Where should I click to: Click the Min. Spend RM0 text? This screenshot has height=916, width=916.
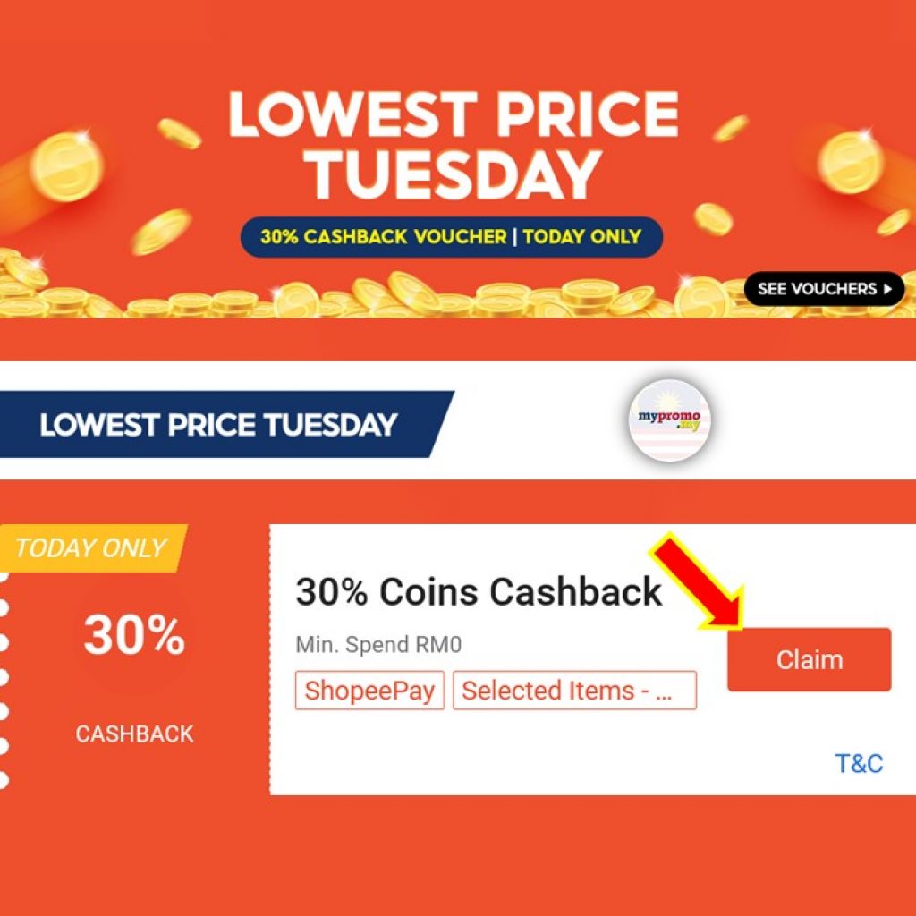pos(378,645)
